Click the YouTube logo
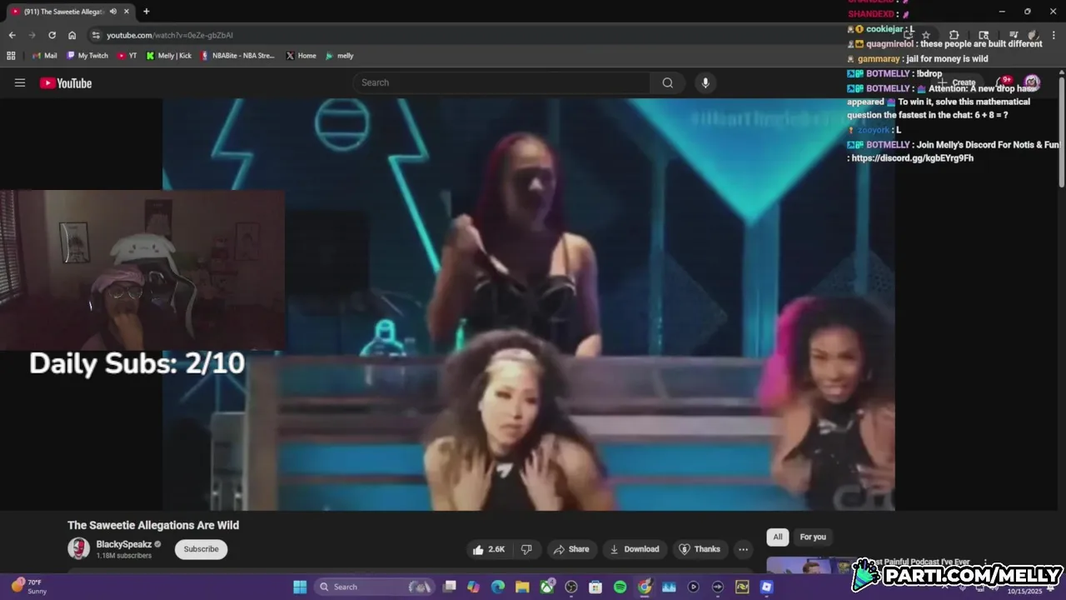 tap(66, 82)
